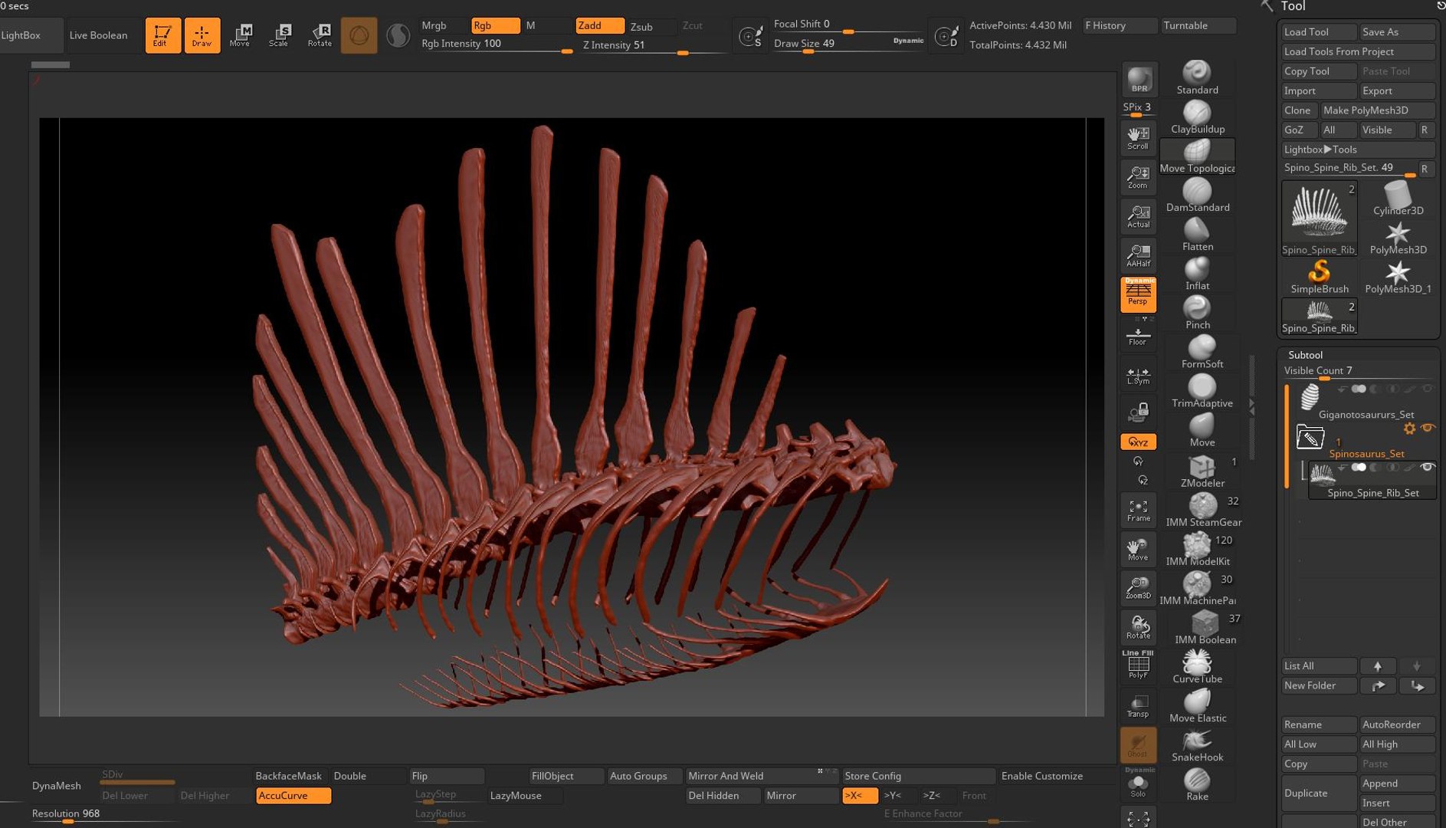1446x828 pixels.
Task: Activate the Draw mode icon
Action: (202, 35)
